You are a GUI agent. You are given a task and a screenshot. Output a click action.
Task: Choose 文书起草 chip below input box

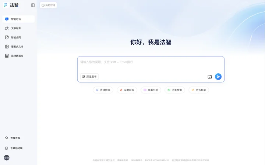199,90
